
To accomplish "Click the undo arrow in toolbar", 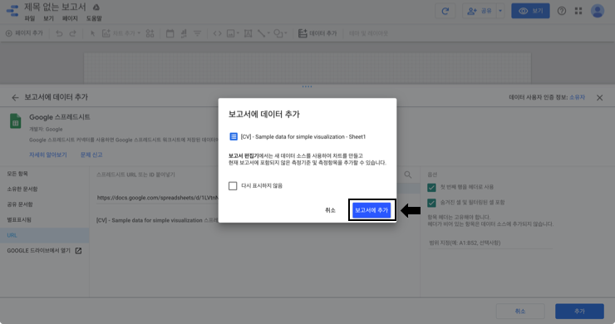I will [x=59, y=34].
